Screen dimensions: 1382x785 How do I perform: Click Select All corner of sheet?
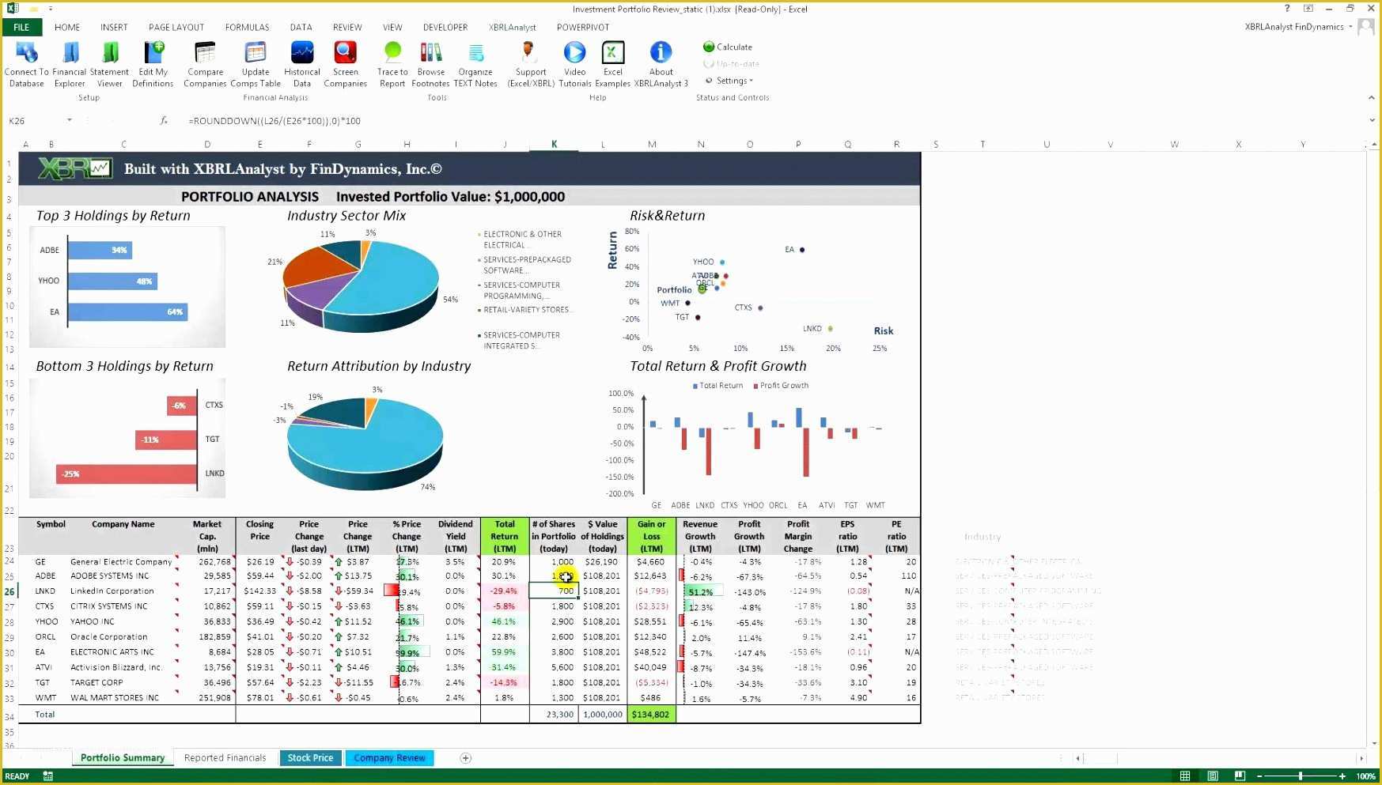coord(9,144)
